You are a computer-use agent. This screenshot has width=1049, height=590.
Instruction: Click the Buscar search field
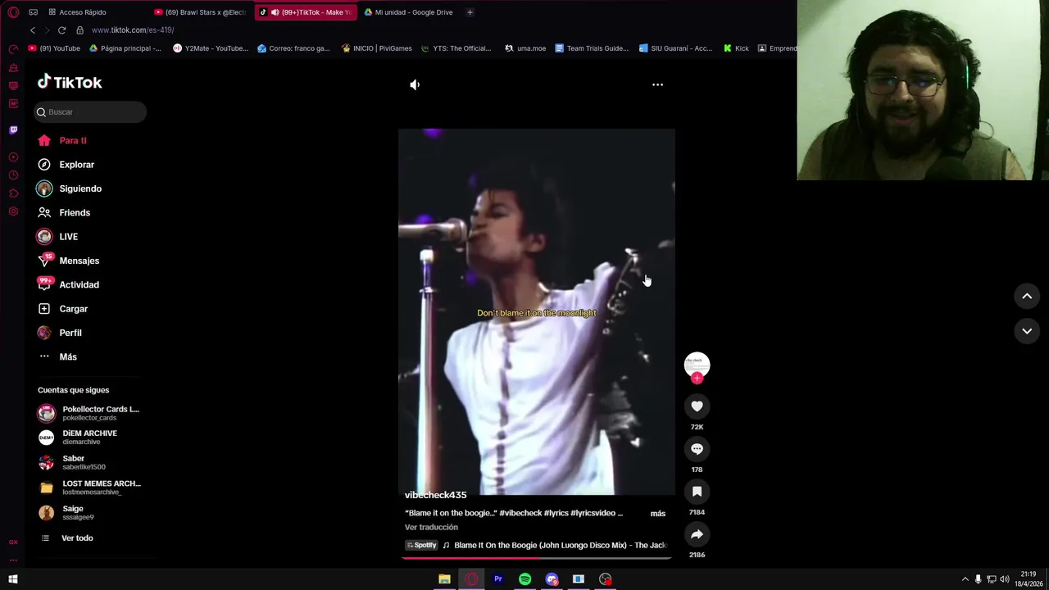[90, 111]
